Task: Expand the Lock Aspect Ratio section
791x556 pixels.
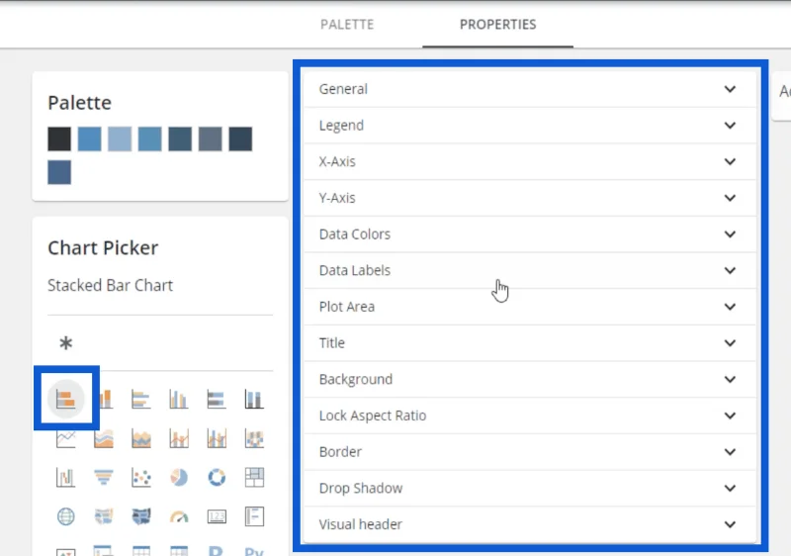Action: (530, 417)
